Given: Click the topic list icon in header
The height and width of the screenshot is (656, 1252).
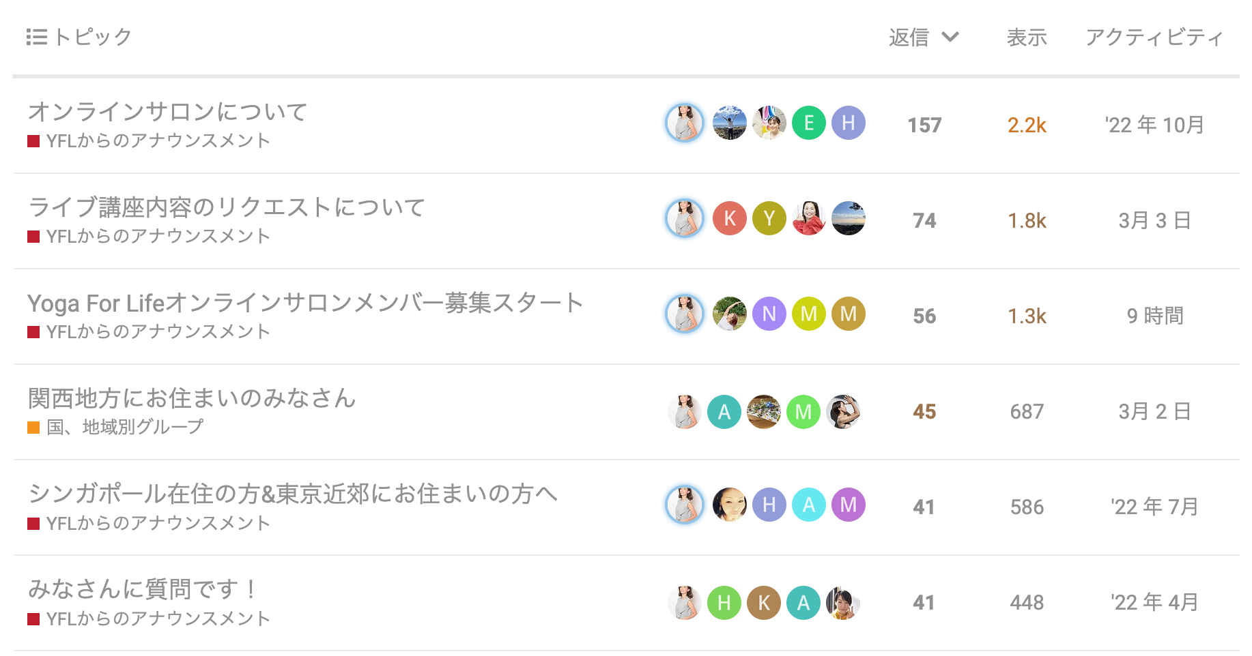Looking at the screenshot, I should pos(36,37).
